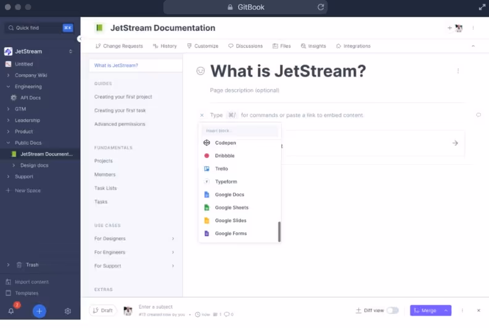489x328 pixels.
Task: Open the Customize tab
Action: point(202,46)
